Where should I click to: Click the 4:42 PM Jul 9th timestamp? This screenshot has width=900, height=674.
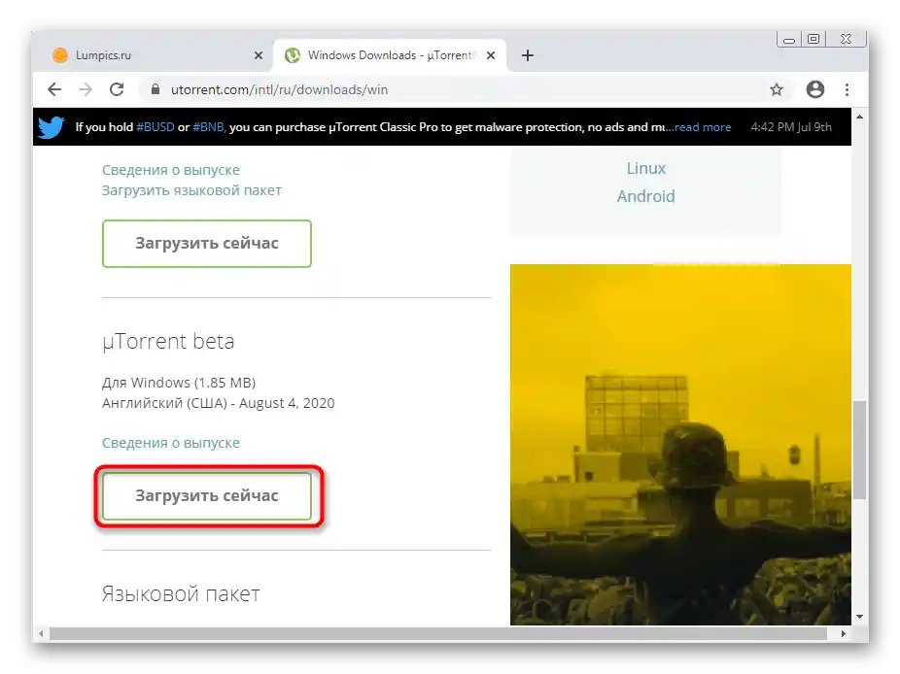point(791,127)
